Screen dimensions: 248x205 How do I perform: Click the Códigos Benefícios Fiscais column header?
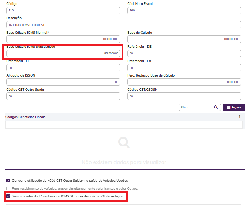click(x=125, y=117)
